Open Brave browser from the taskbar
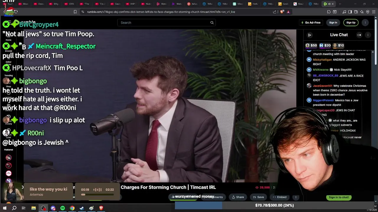The width and height of the screenshot is (378, 212). (101, 208)
